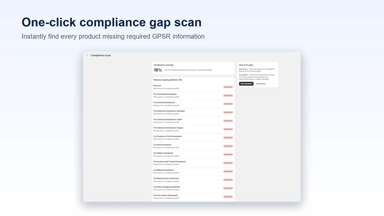Click Not bound badge for Multi-location Snowboard
The width and height of the screenshot is (384, 216).
[228, 180]
